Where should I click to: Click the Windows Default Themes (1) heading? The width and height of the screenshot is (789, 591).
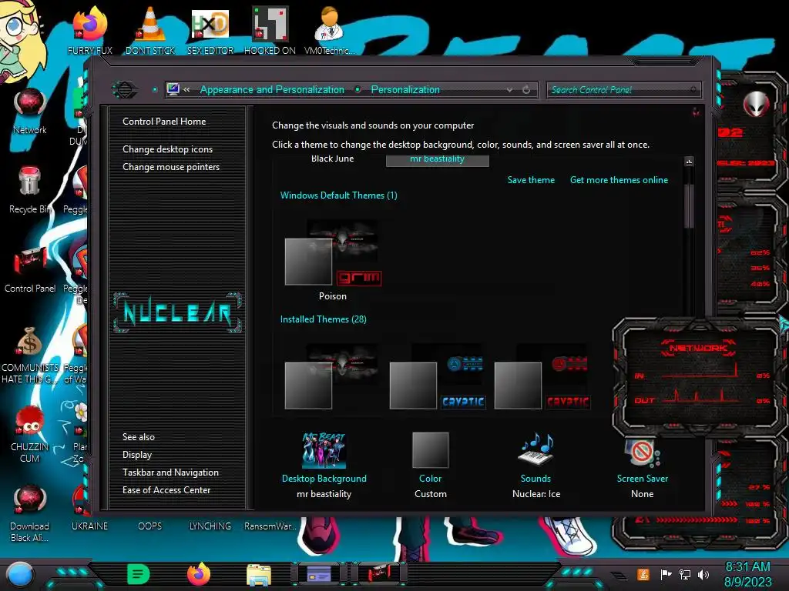(x=339, y=195)
